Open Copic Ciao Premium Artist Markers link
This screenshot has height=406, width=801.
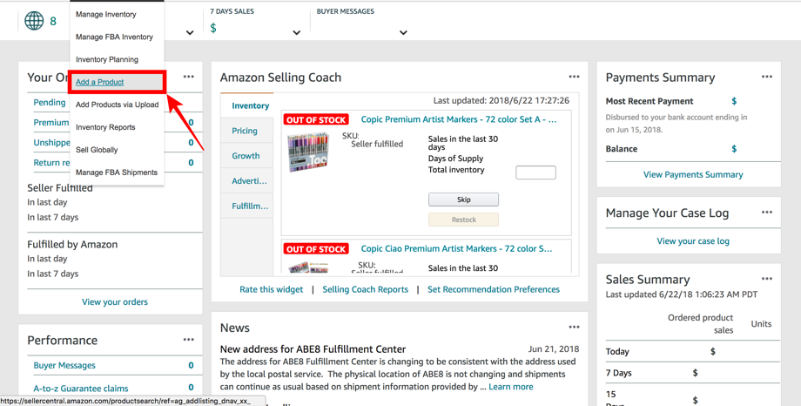pos(457,248)
